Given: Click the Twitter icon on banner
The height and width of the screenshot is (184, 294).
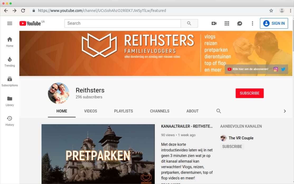Looking at the screenshot, I should (x=283, y=69).
